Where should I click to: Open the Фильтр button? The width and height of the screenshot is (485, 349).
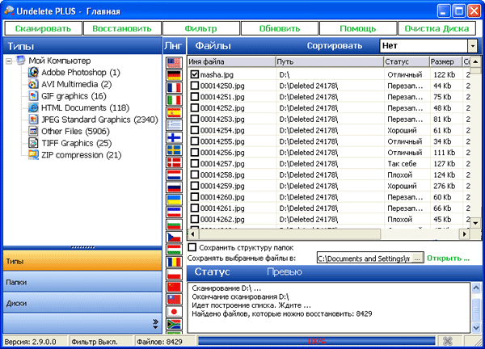click(200, 28)
